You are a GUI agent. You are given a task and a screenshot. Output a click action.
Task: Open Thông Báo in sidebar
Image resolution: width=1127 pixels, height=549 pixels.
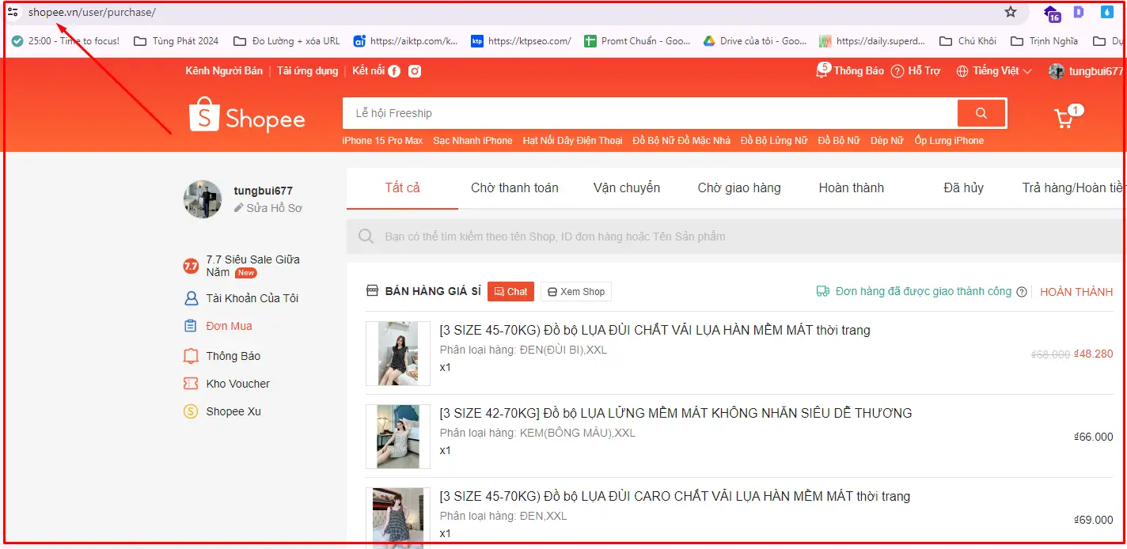pos(222,356)
